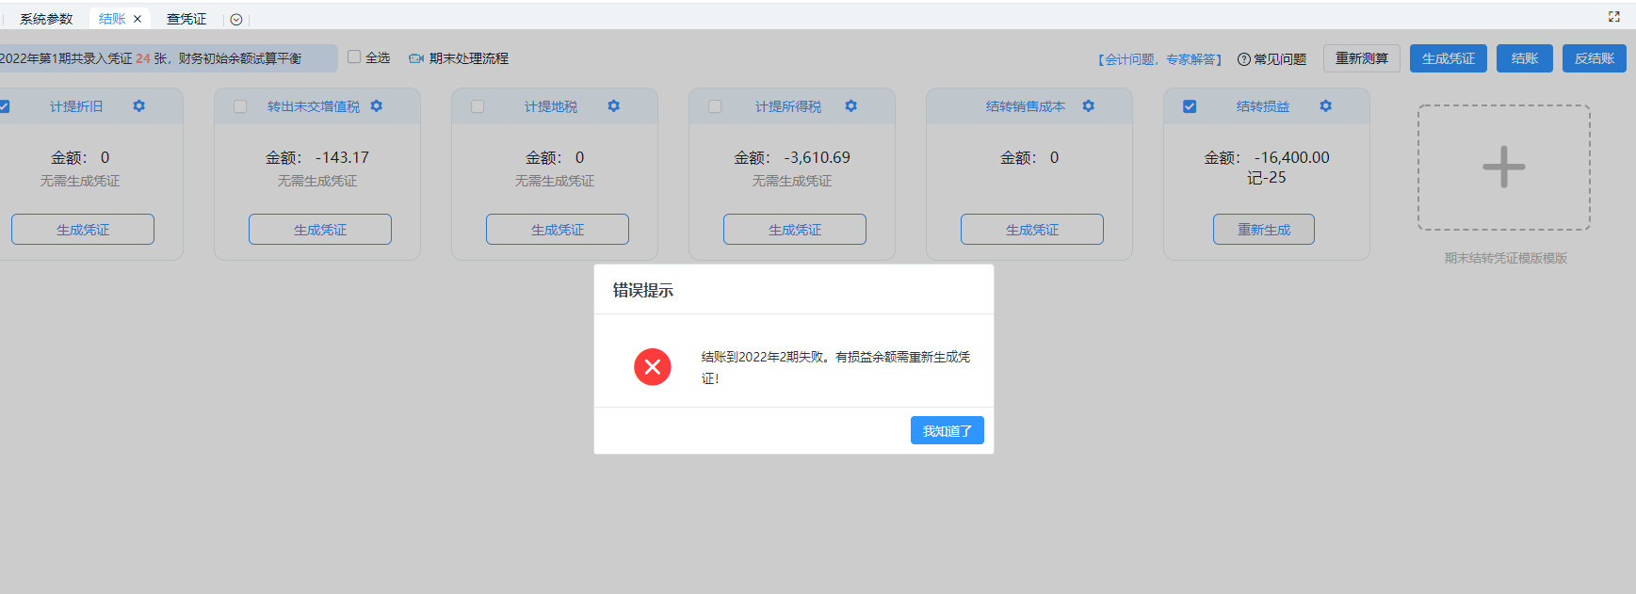Open 期末处理流程 video guide
The width and height of the screenshot is (1636, 594).
pos(459,58)
